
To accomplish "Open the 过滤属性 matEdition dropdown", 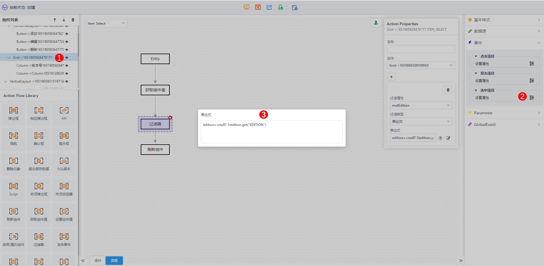I will [421, 105].
